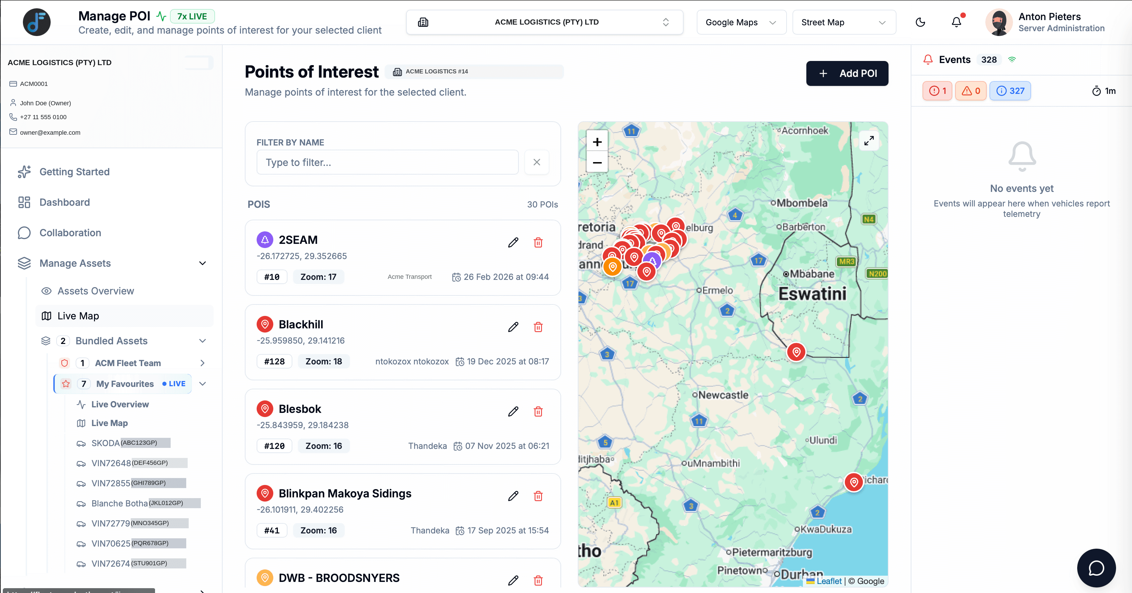Viewport: 1132px width, 593px height.
Task: Delete the 2SEAM POI
Action: click(x=538, y=243)
